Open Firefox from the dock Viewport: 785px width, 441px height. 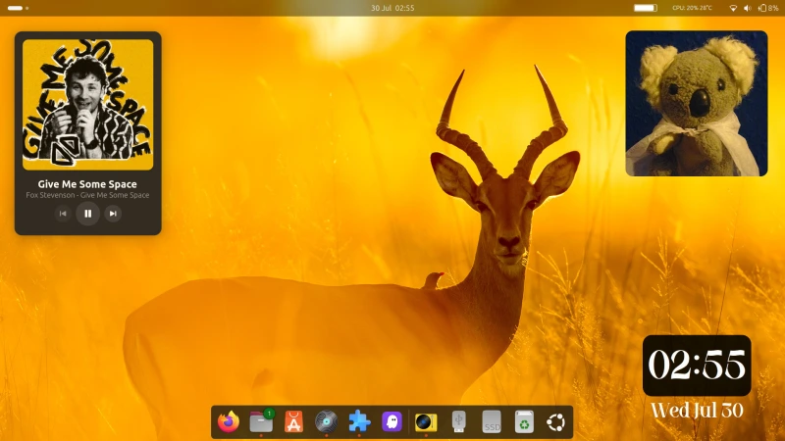coord(229,422)
